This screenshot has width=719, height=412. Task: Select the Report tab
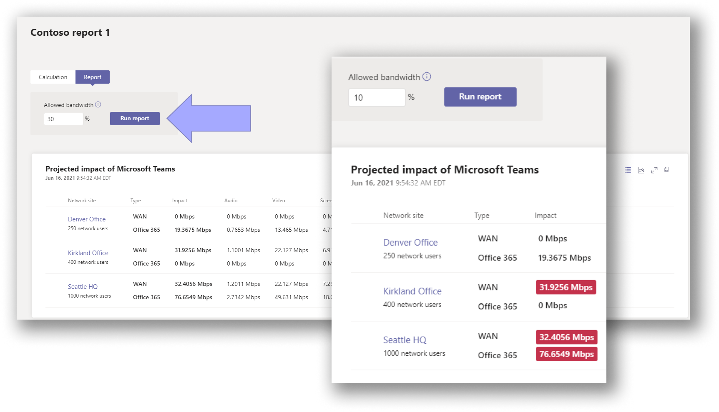click(93, 77)
